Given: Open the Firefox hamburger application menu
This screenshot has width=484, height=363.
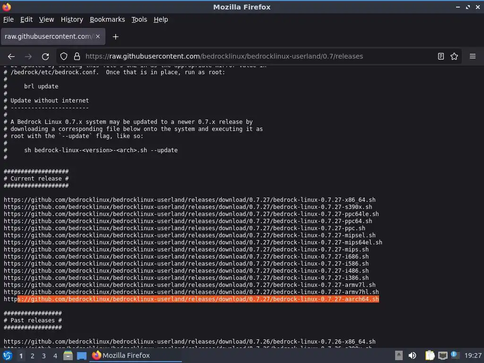Looking at the screenshot, I should tap(472, 56).
